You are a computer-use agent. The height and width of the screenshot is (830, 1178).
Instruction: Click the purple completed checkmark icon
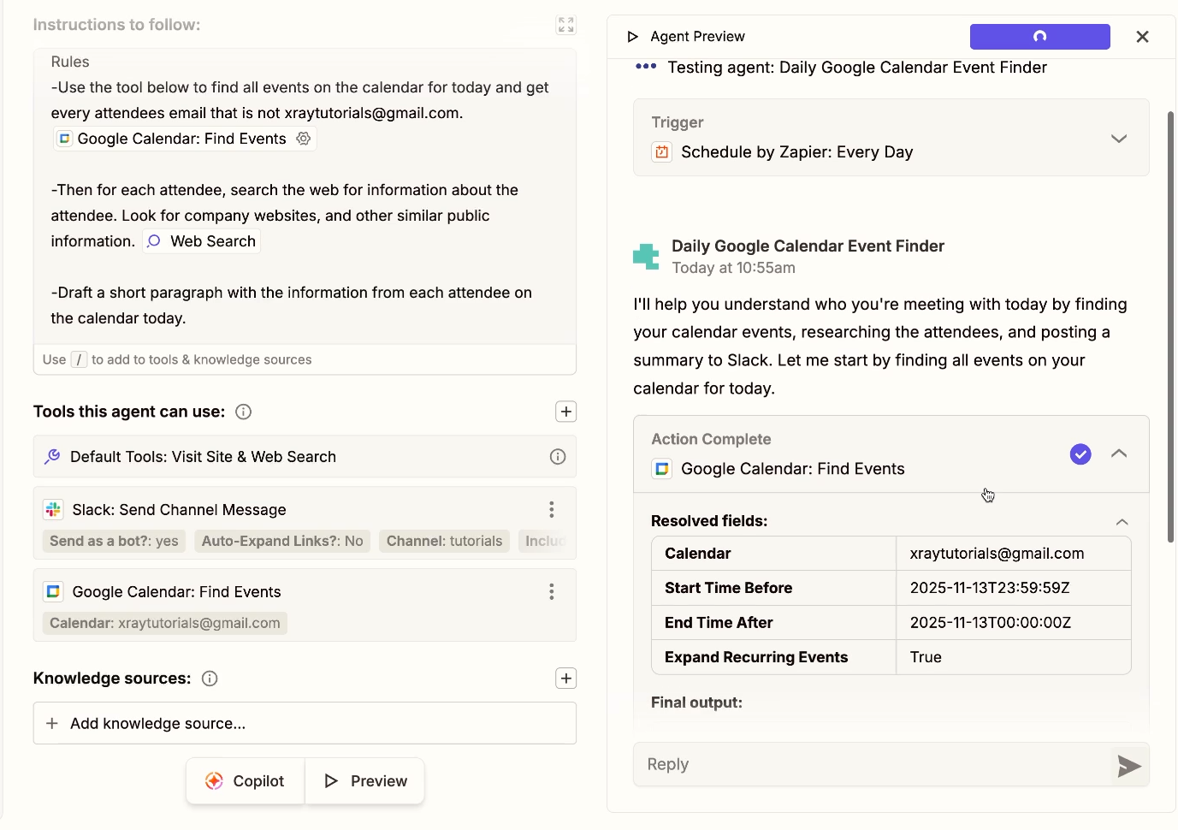[x=1080, y=454]
